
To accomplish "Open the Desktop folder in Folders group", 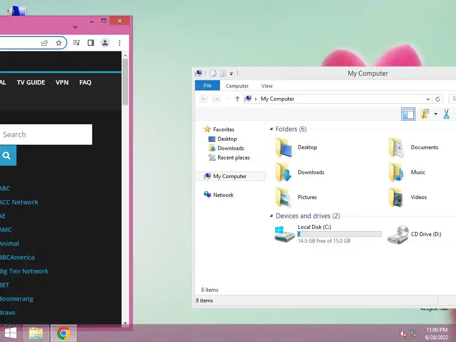I will click(x=297, y=147).
